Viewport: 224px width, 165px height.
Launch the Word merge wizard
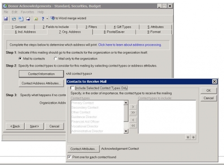[68, 18]
